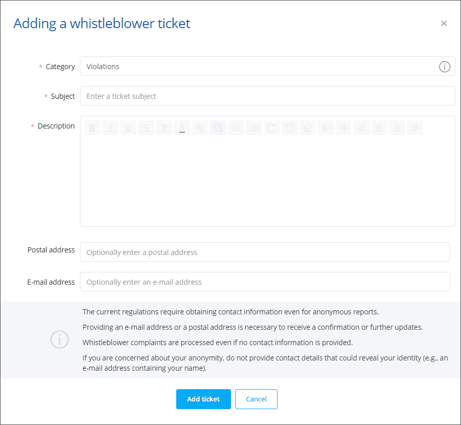Image resolution: width=461 pixels, height=425 pixels.
Task: Click the info icon in Category field
Action: click(x=444, y=67)
